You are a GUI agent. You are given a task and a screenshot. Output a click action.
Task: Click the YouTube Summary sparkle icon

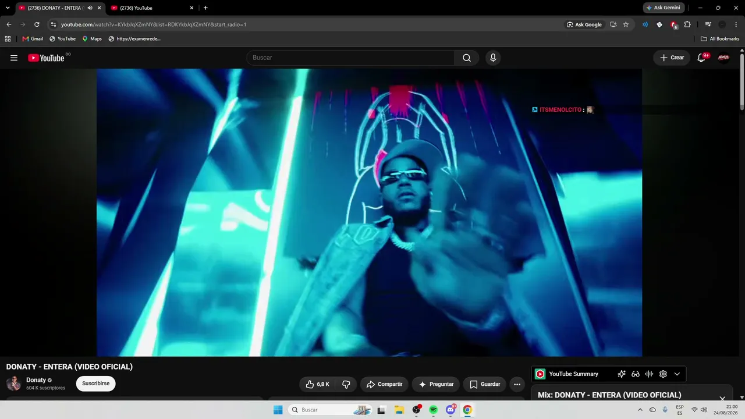click(x=622, y=374)
